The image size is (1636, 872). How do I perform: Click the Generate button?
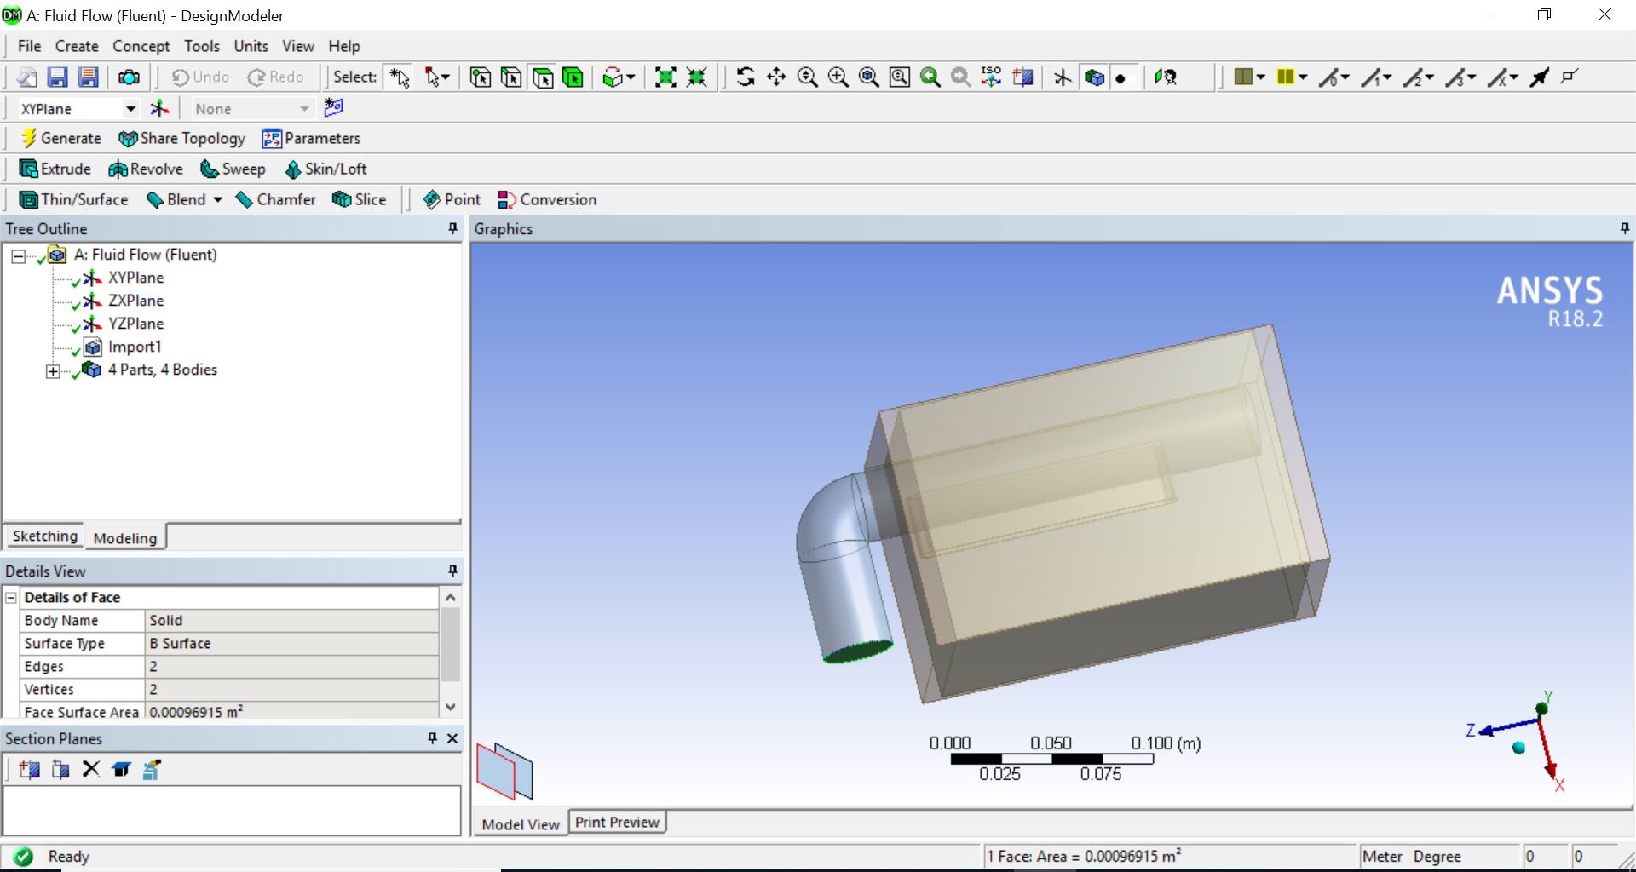click(x=60, y=138)
